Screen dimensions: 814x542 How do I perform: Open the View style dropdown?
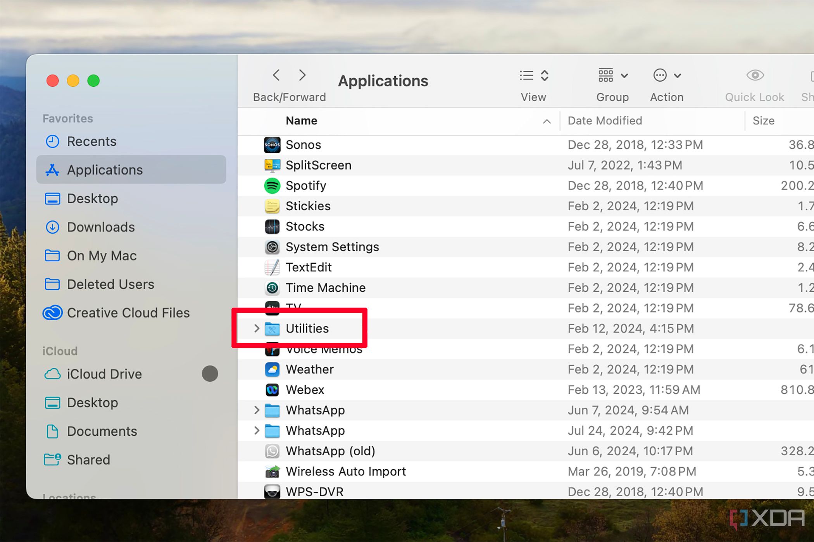[534, 75]
